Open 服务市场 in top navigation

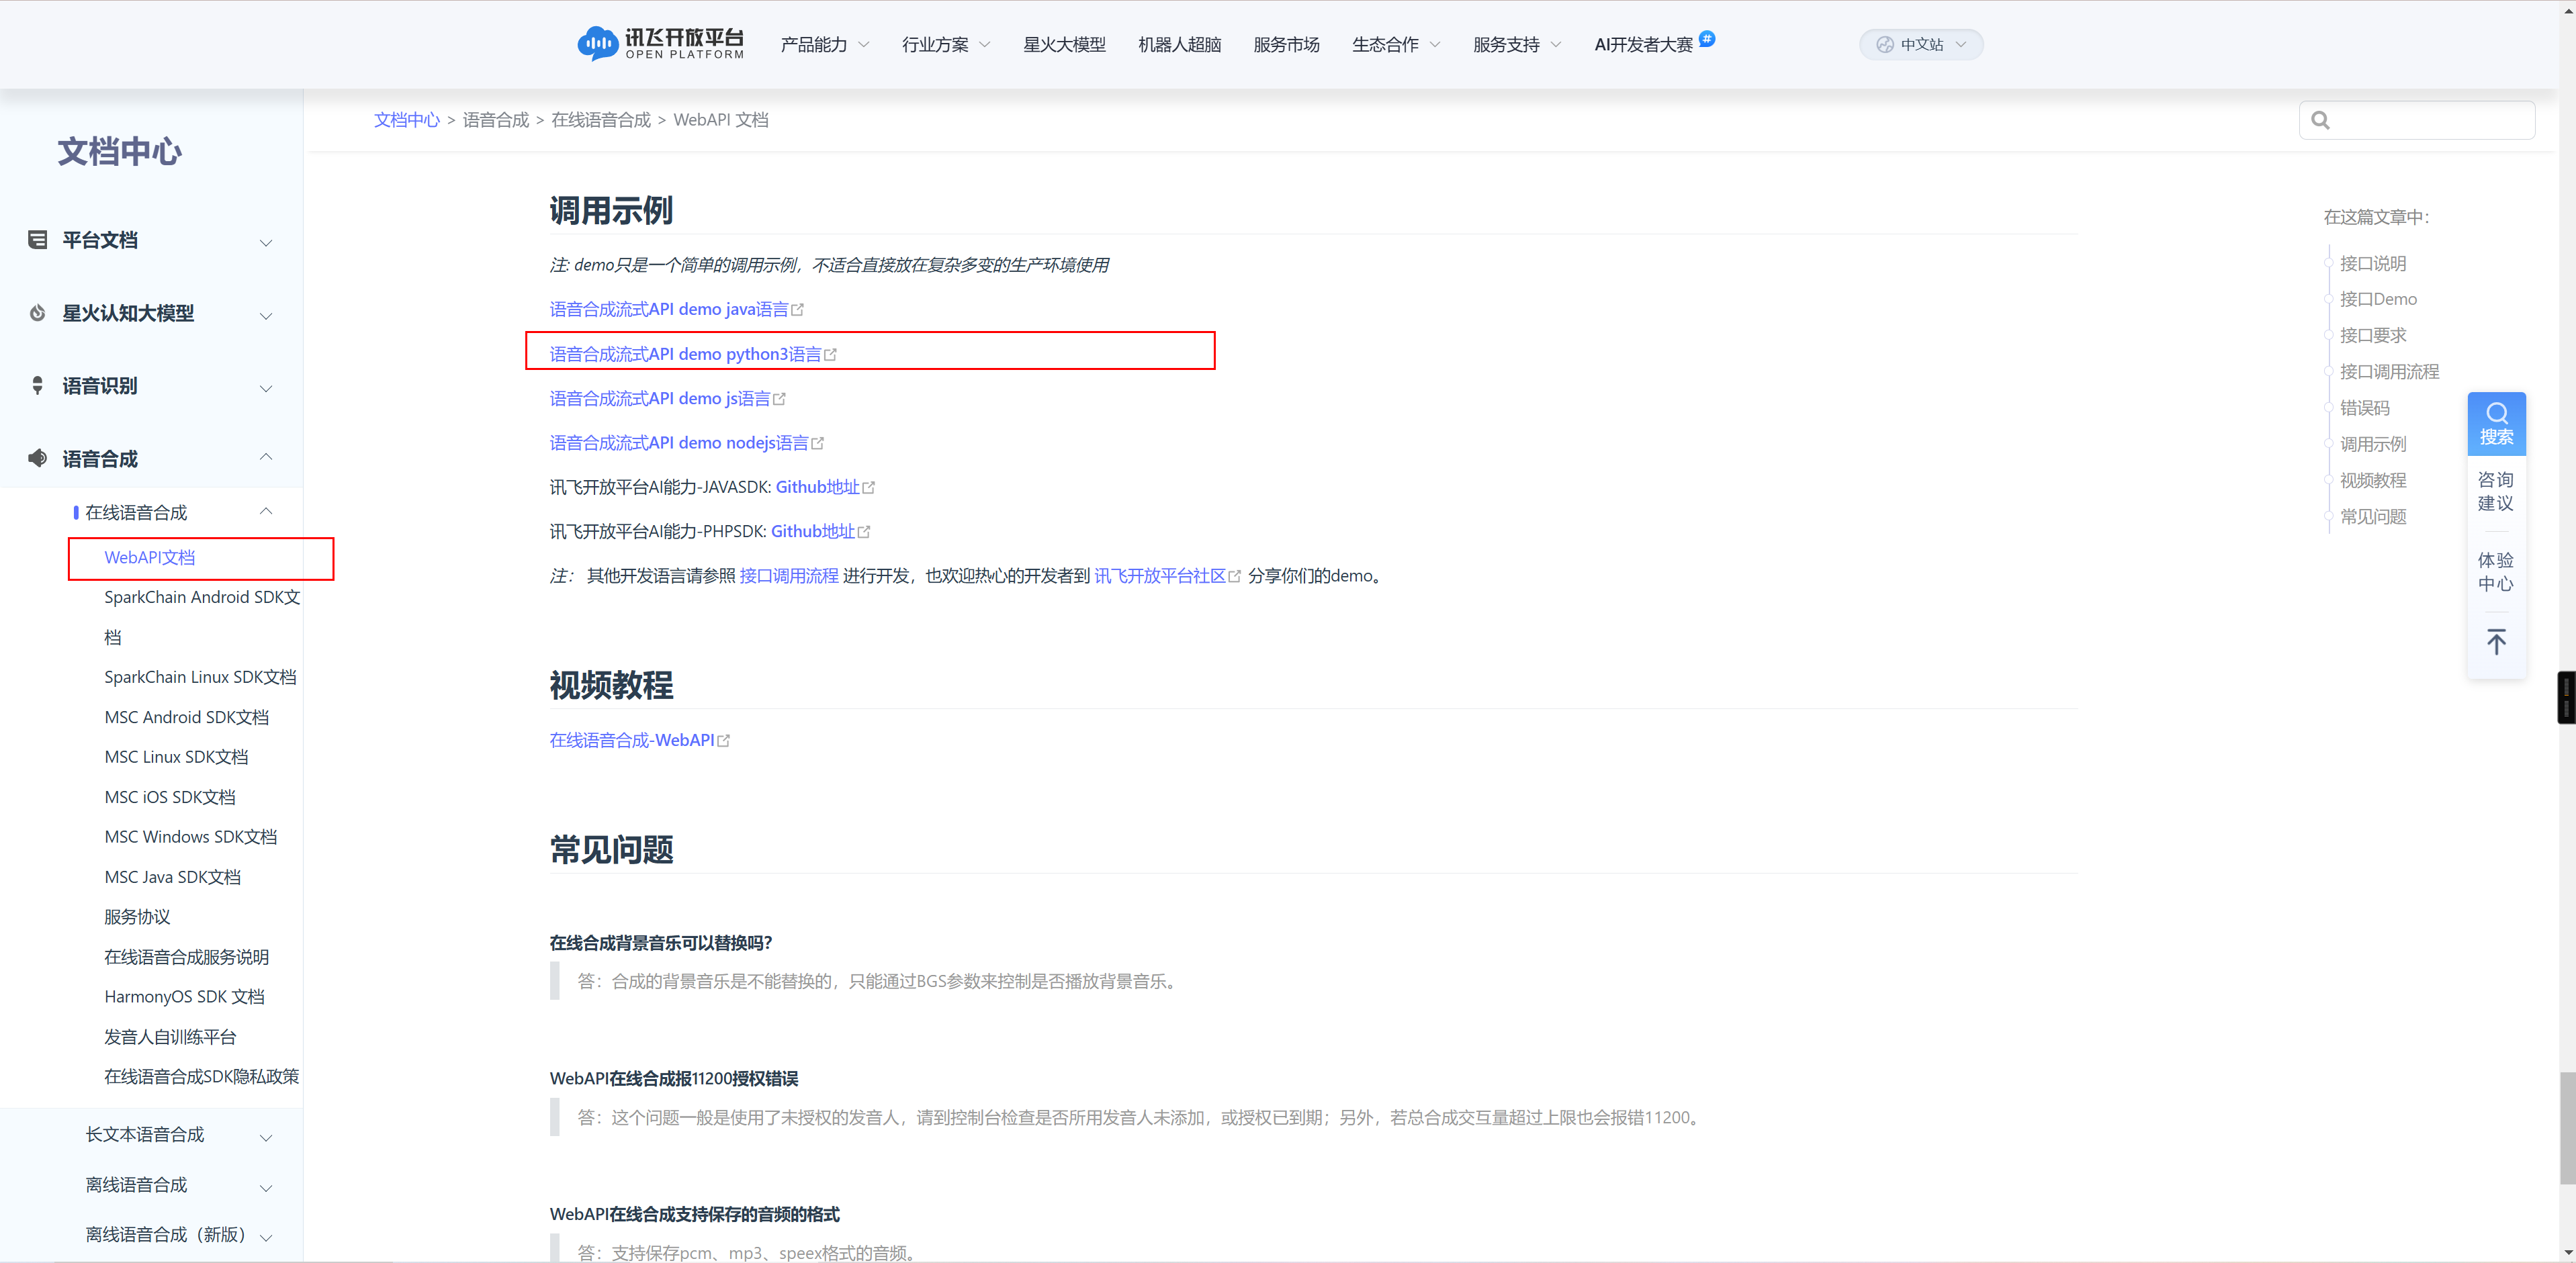pyautogui.click(x=1286, y=45)
